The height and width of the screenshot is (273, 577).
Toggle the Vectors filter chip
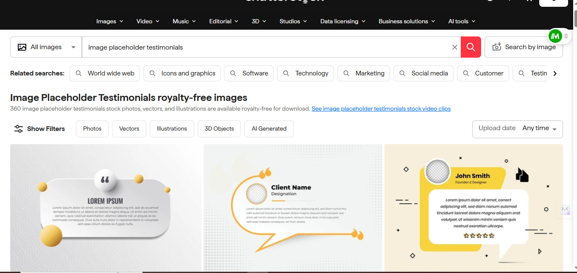pyautogui.click(x=129, y=129)
